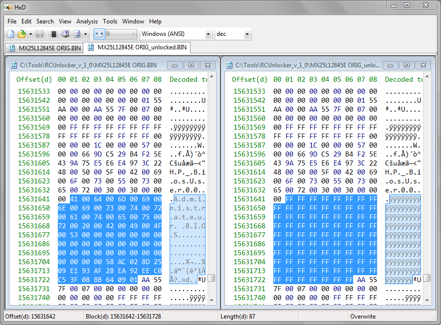Expand the Open file recent-list arrow
The width and height of the screenshot is (441, 325).
click(x=30, y=34)
